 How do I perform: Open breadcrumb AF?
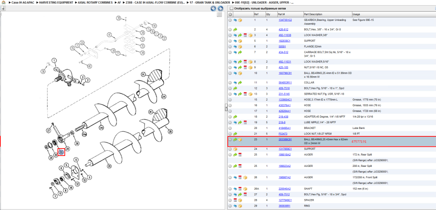tap(119, 2)
